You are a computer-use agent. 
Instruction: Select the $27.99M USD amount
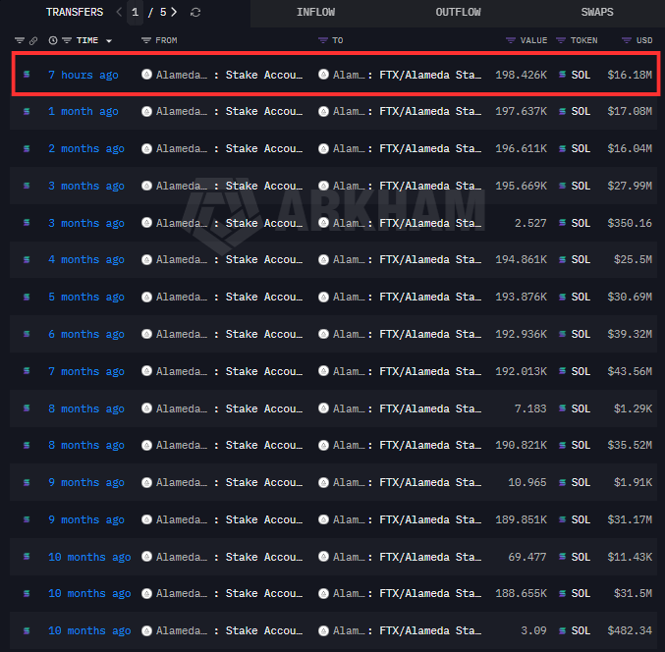[x=630, y=186]
